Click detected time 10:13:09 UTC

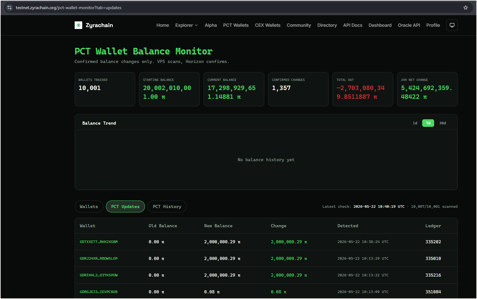[x=363, y=292]
